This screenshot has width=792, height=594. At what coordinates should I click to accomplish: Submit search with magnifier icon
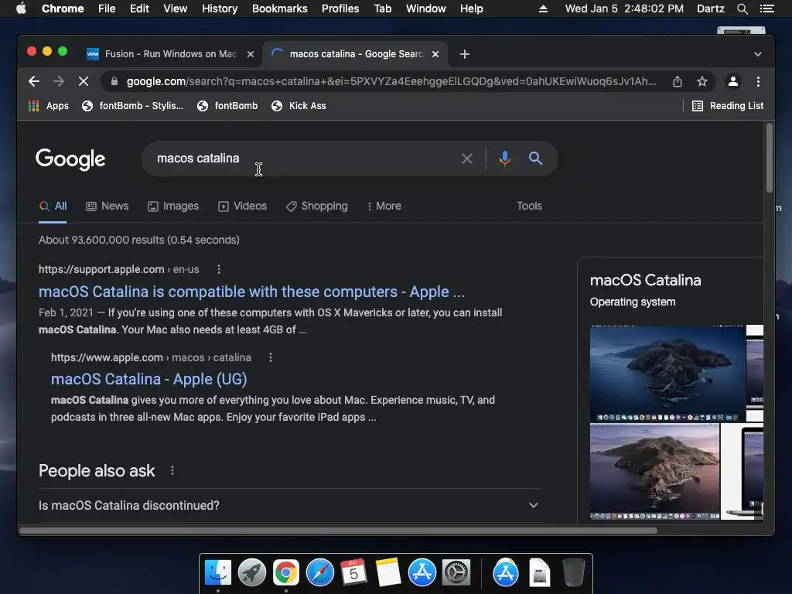tap(535, 159)
